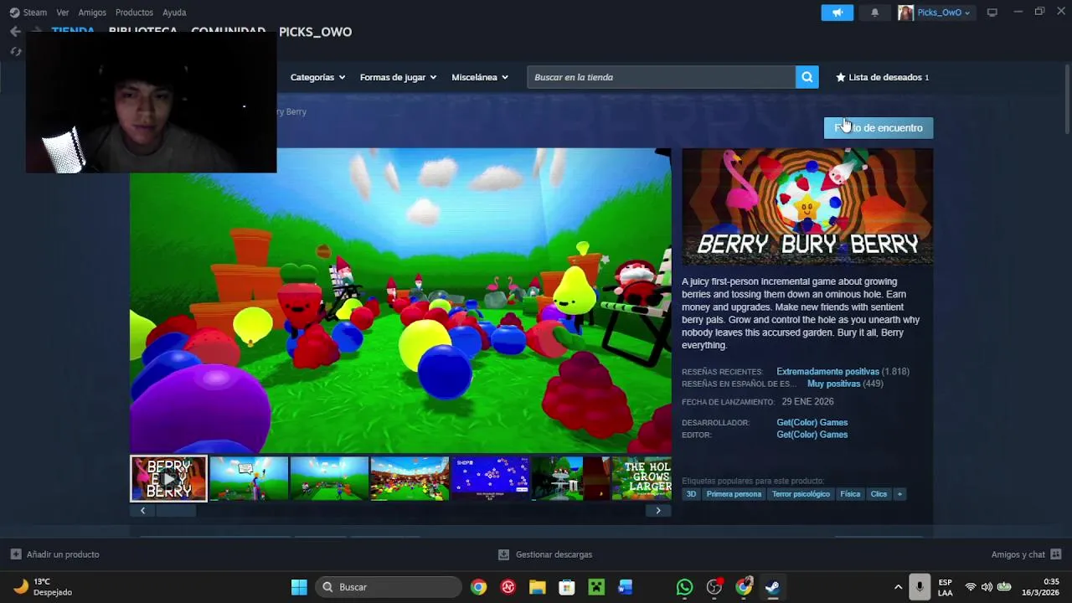This screenshot has width=1072, height=603.
Task: Click the Terror psicológico tag
Action: [x=801, y=494]
